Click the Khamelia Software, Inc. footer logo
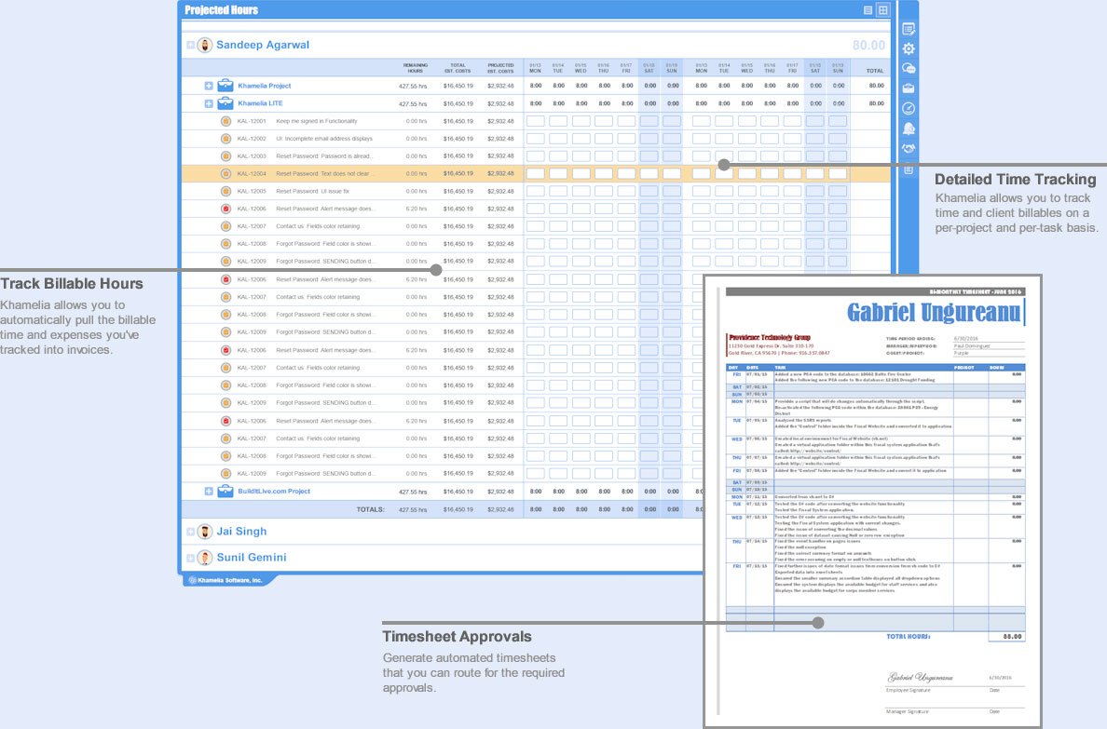 tap(225, 580)
